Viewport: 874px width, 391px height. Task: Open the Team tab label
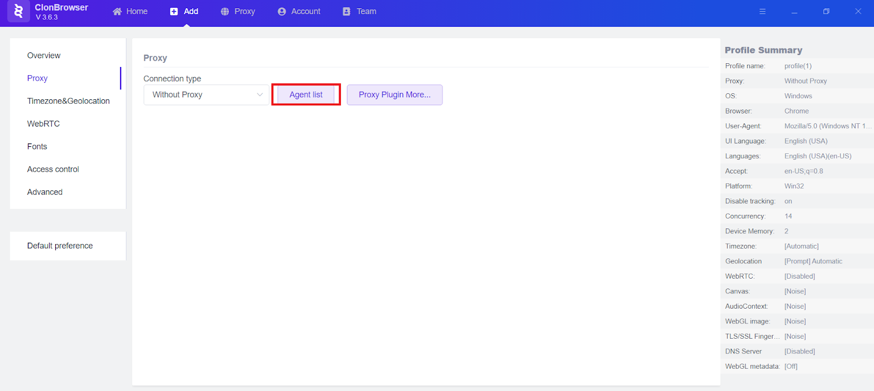pos(367,11)
